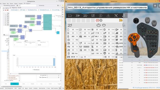Click the fan speed snowflake icon
Image resolution: width=160 pixels, height=90 pixels.
(92, 29)
